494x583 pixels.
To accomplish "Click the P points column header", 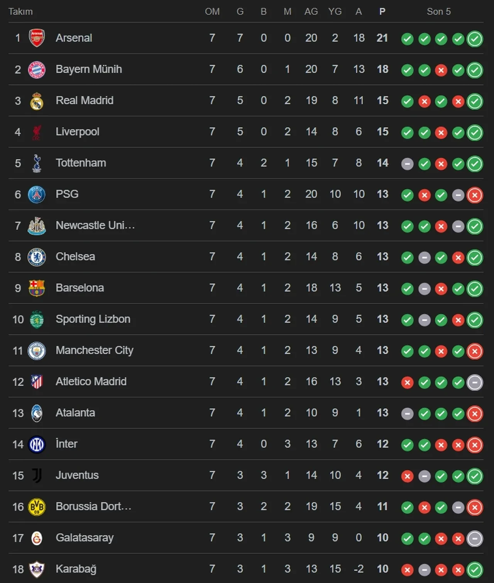I will (x=382, y=12).
